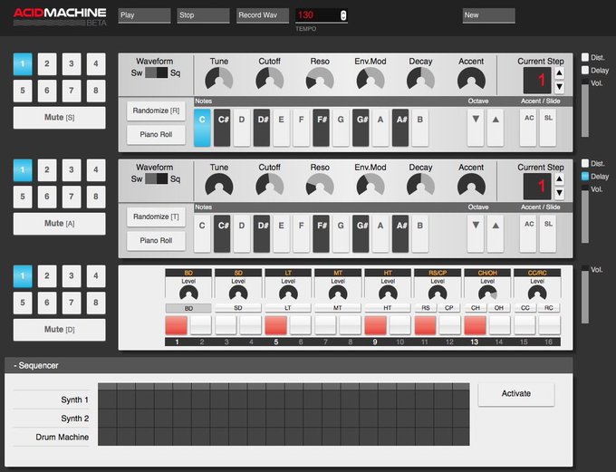
Task: Click the SD drum Level knob
Action: tap(238, 294)
